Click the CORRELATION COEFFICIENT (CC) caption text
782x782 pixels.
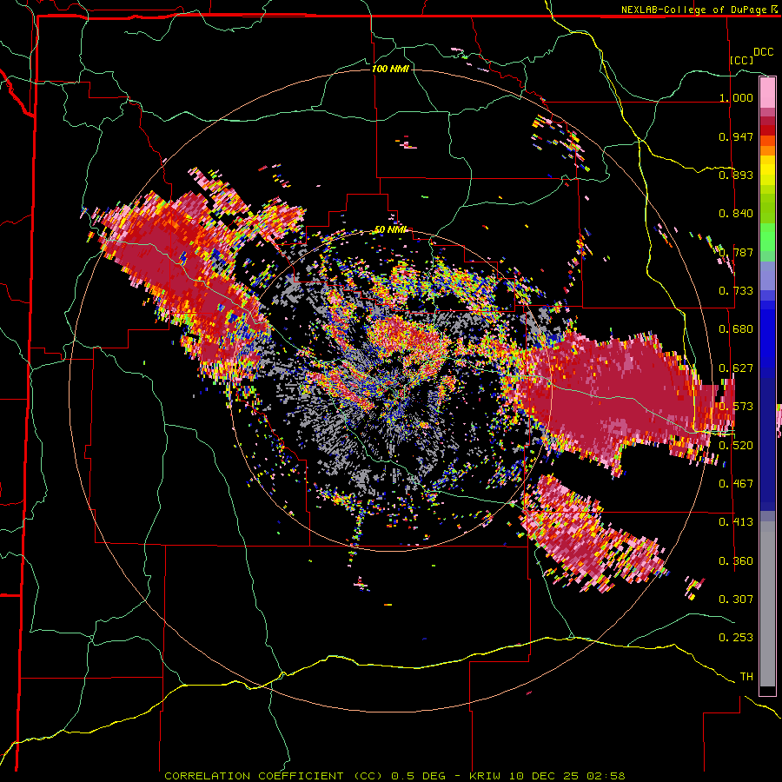274,776
